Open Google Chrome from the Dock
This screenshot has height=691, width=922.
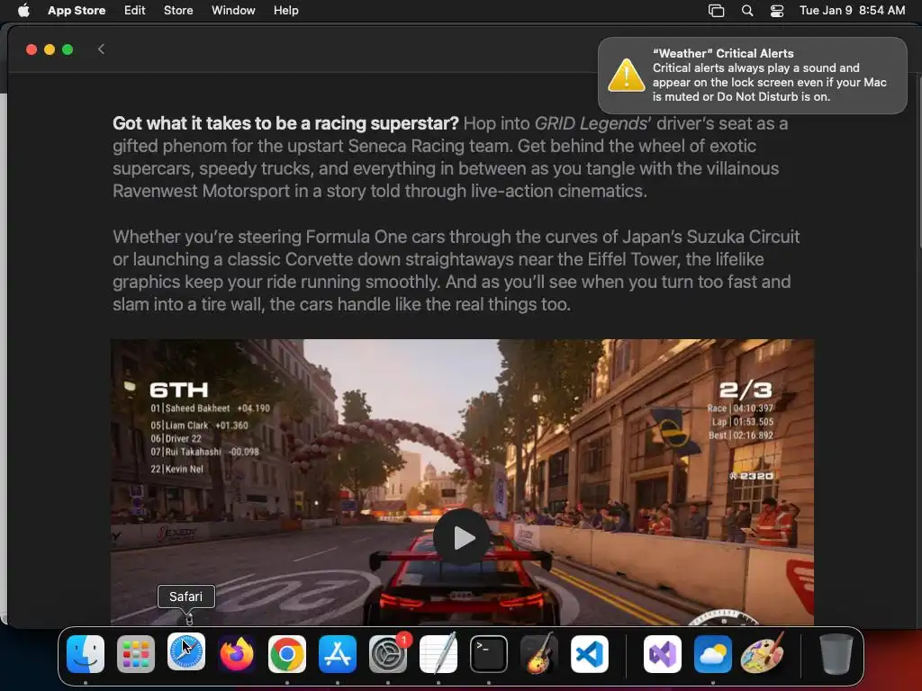pyautogui.click(x=287, y=654)
